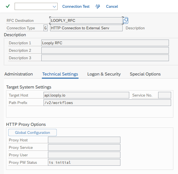Viewport: 178px width, 174px height.
Task: Click the Path Prefix field /v2/workflows
Action: tap(107, 103)
